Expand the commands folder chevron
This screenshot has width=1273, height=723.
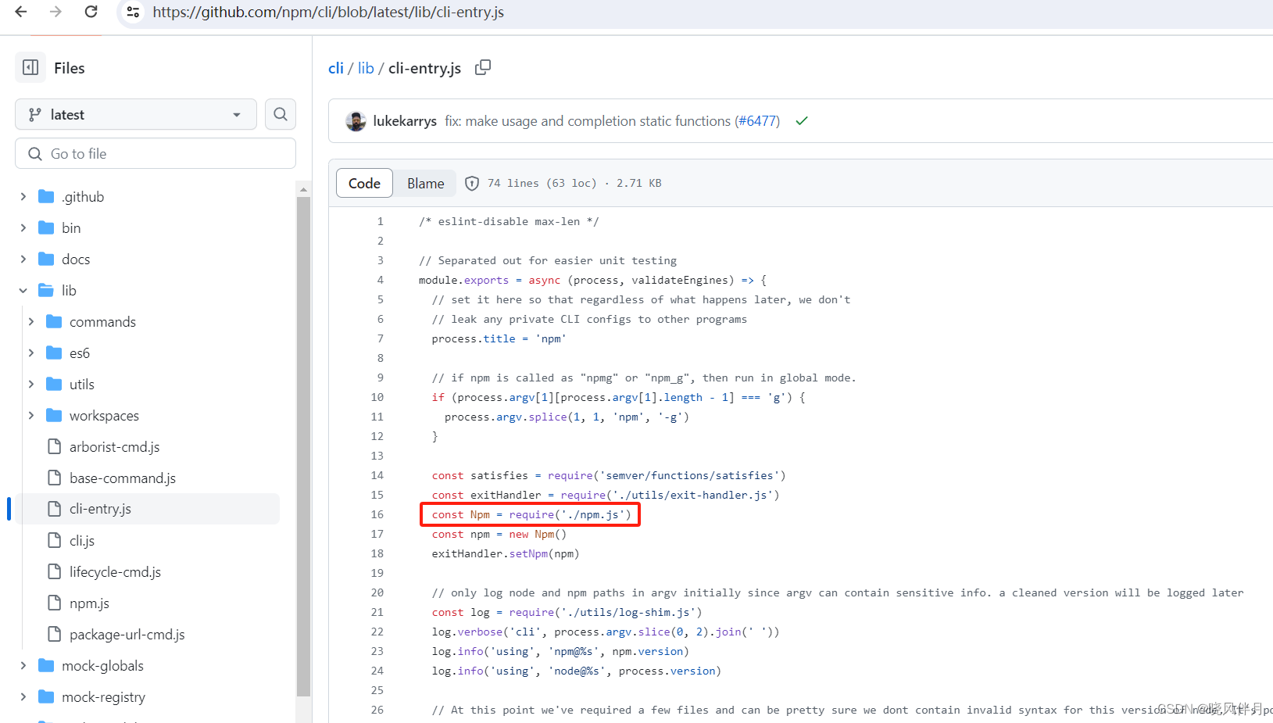pyautogui.click(x=30, y=322)
